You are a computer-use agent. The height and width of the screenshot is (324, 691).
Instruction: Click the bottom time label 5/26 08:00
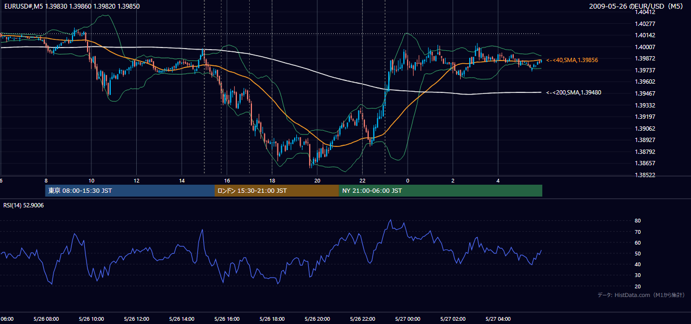point(46,319)
